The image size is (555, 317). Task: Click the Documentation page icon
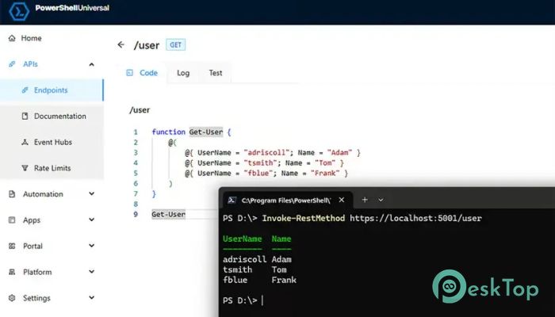25,116
